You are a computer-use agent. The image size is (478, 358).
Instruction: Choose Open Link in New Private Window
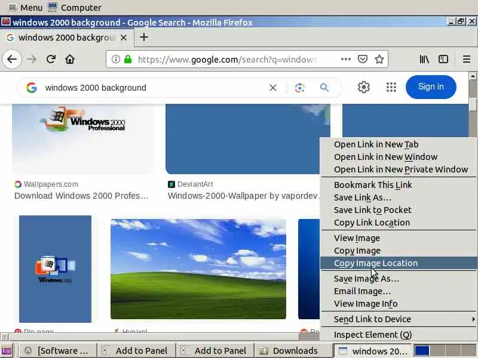pyautogui.click(x=399, y=169)
